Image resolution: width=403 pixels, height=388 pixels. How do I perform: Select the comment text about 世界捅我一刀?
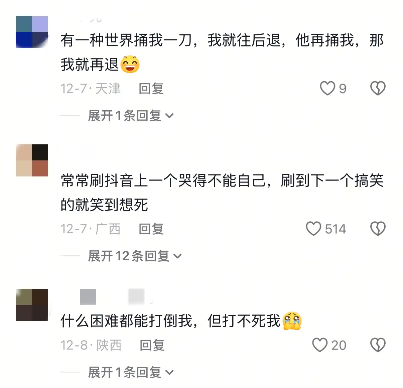222,52
